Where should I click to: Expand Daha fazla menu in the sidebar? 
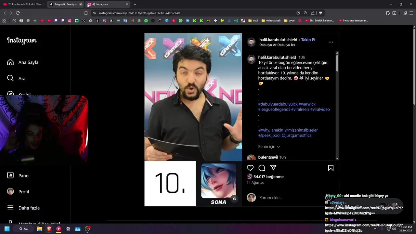click(23, 208)
